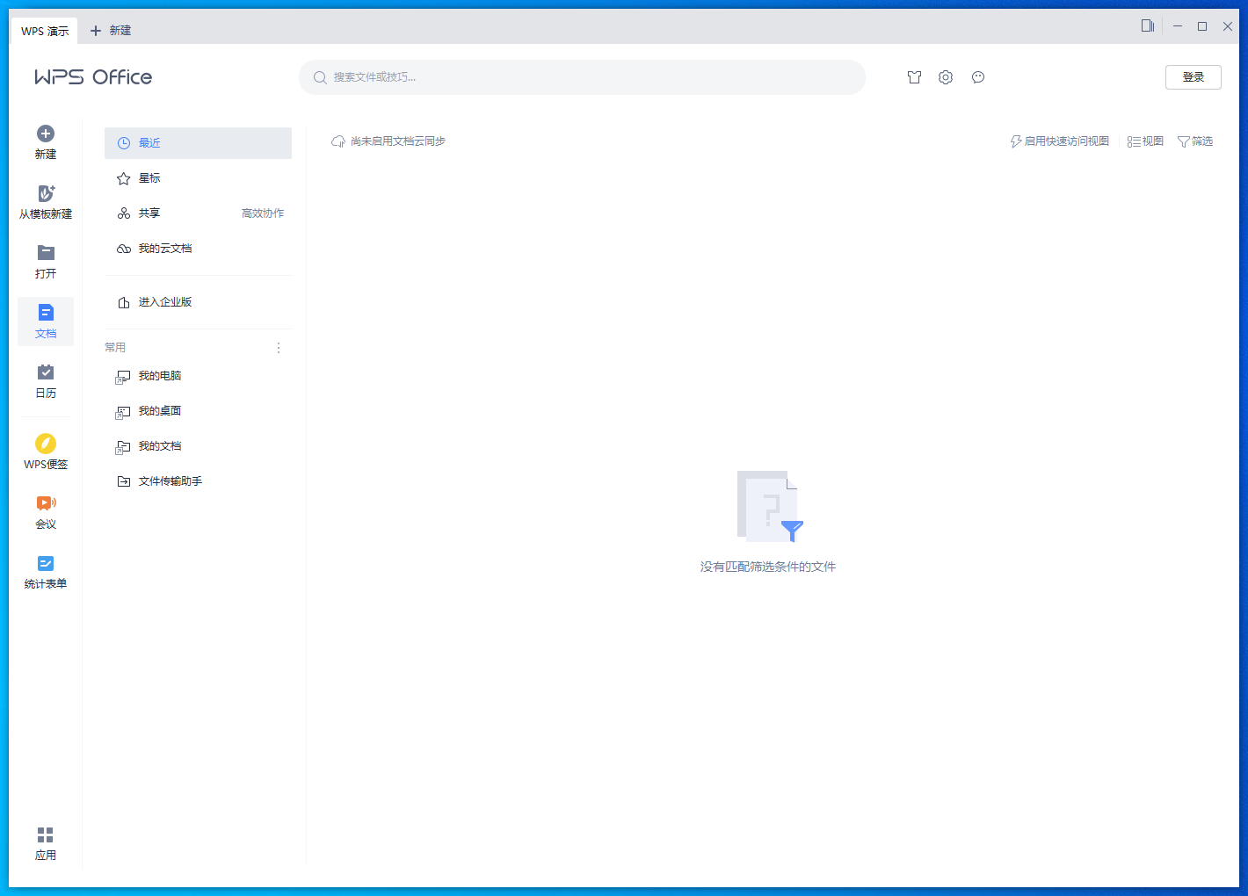Screen dimensions: 1248x896
Task: Switch to the WPS 演示 tab
Action: pos(45,31)
